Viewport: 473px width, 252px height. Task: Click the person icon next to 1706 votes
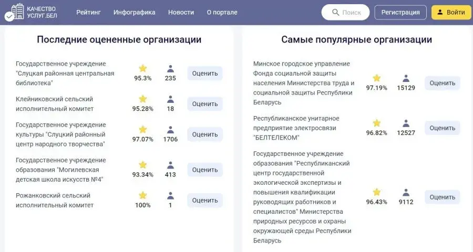click(x=170, y=129)
